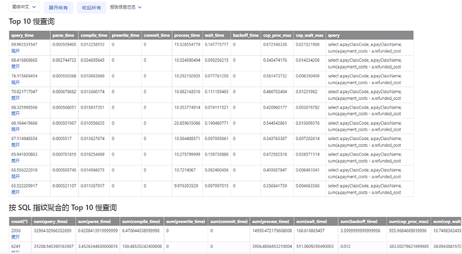Click the sum(backoff_time) column header
Image resolution: width=462 pixels, height=254 pixels.
pyautogui.click(x=362, y=221)
